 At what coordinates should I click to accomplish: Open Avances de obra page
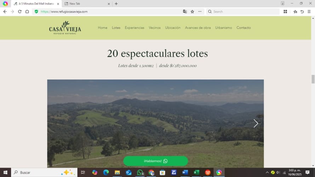click(198, 28)
